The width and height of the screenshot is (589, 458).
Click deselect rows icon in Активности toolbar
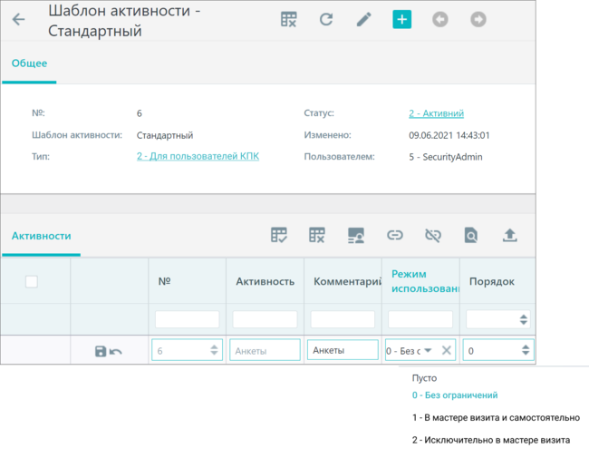point(317,236)
